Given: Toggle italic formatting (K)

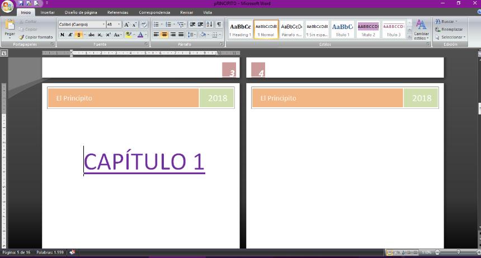Looking at the screenshot, I should click(x=70, y=35).
